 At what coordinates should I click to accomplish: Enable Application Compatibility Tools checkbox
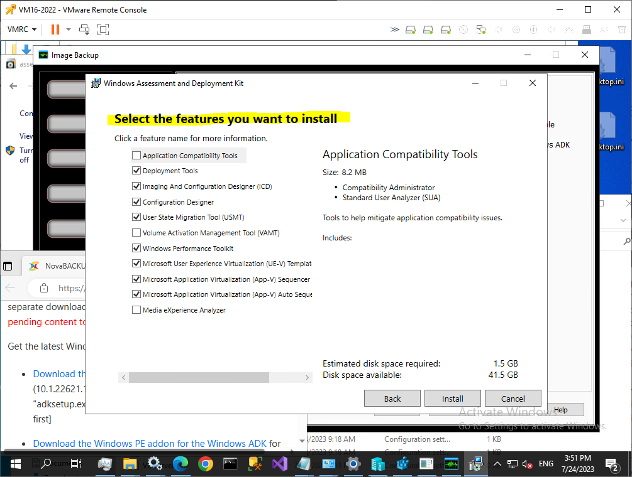pyautogui.click(x=136, y=155)
